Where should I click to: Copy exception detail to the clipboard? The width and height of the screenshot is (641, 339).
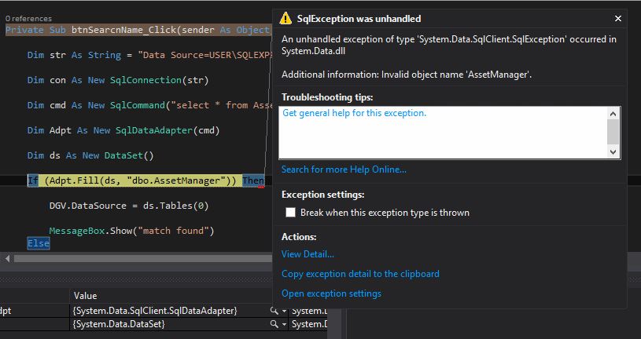(x=360, y=274)
